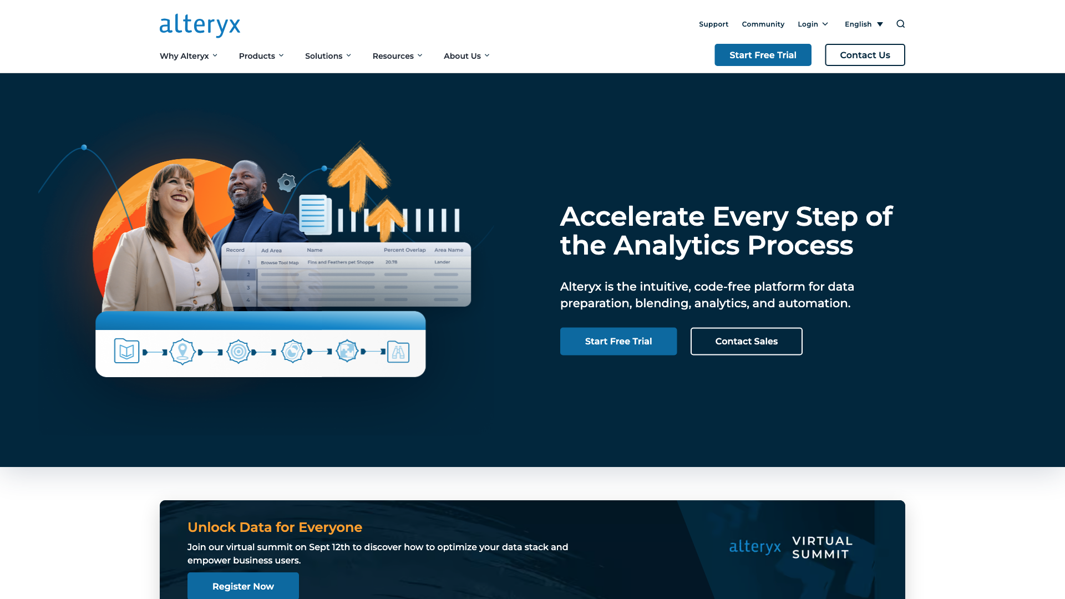Screen dimensions: 1065x599
Task: Open the Login menu dropdown
Action: tap(812, 23)
